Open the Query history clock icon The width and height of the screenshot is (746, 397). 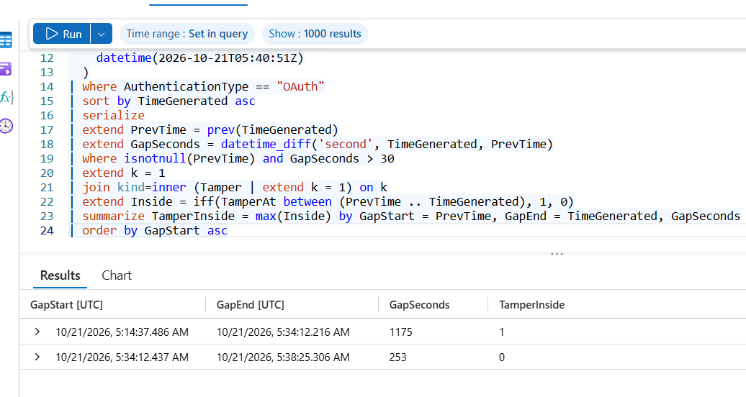[x=6, y=126]
